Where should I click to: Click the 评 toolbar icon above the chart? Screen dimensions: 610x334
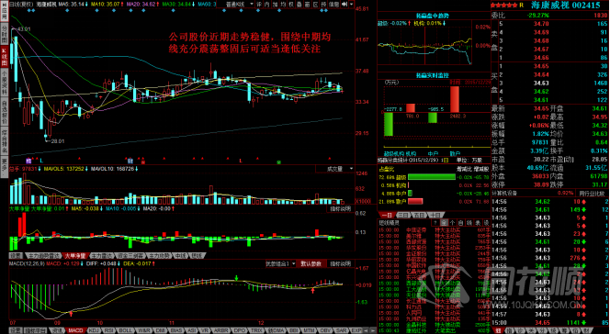pyautogui.click(x=259, y=5)
